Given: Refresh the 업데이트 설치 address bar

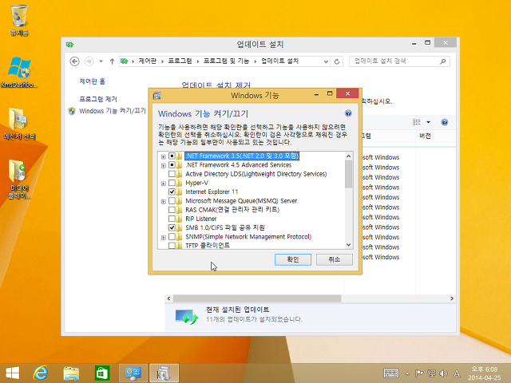Looking at the screenshot, I should click(x=337, y=61).
